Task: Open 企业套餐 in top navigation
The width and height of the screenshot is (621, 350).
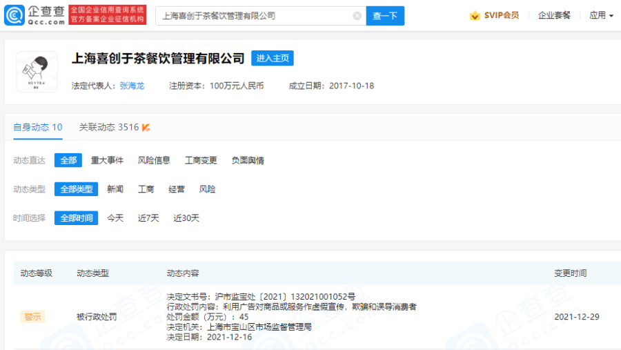Action: coord(554,16)
